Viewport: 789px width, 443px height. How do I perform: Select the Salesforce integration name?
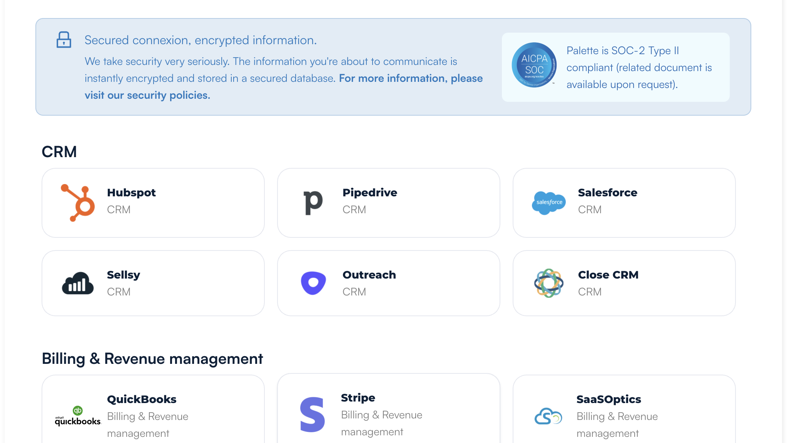point(607,192)
